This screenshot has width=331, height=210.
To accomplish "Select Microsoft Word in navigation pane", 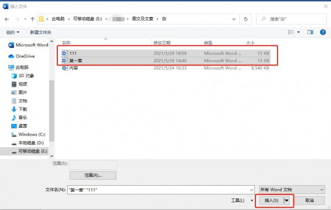I will (28, 45).
